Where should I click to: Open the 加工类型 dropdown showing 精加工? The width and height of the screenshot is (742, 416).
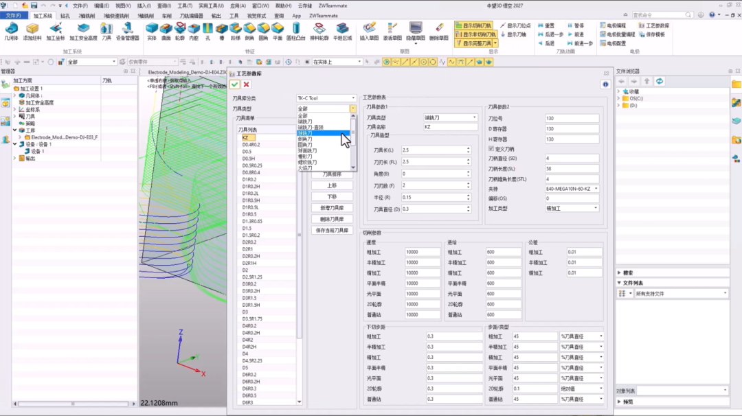click(x=571, y=208)
